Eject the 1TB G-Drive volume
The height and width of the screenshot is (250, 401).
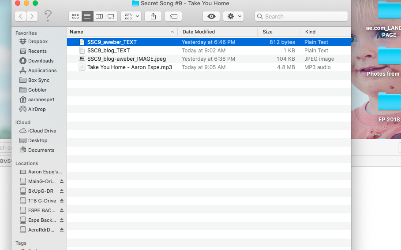(x=62, y=201)
